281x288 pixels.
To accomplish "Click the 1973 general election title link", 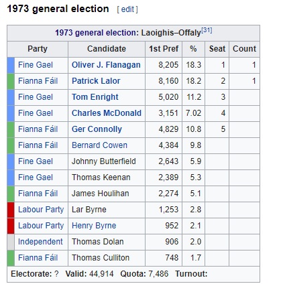I will 96,33.
